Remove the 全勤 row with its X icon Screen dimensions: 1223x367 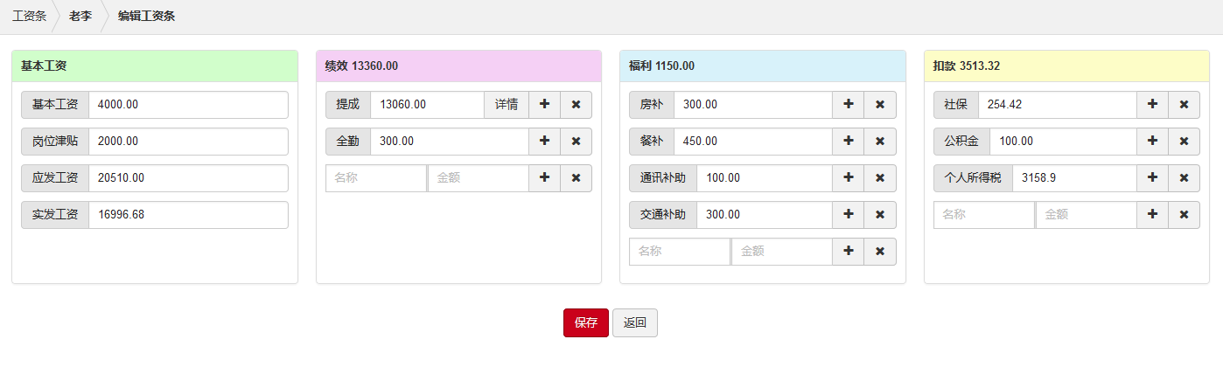[x=576, y=142]
